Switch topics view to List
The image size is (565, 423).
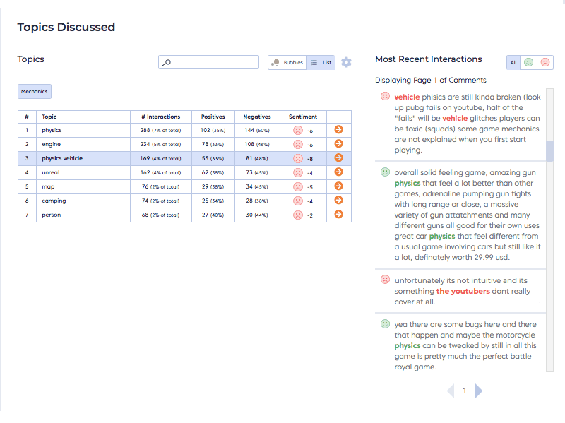(321, 63)
